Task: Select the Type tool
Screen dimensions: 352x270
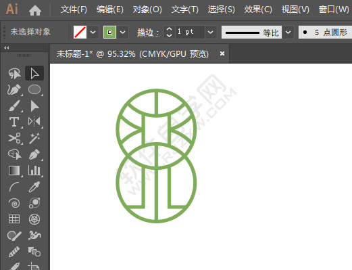Action: pyautogui.click(x=14, y=122)
